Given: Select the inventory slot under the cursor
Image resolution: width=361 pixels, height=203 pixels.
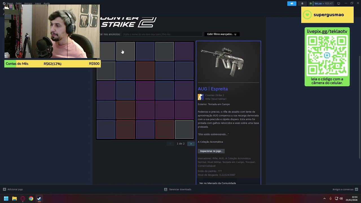Looking at the screenshot, I should click(x=126, y=51).
